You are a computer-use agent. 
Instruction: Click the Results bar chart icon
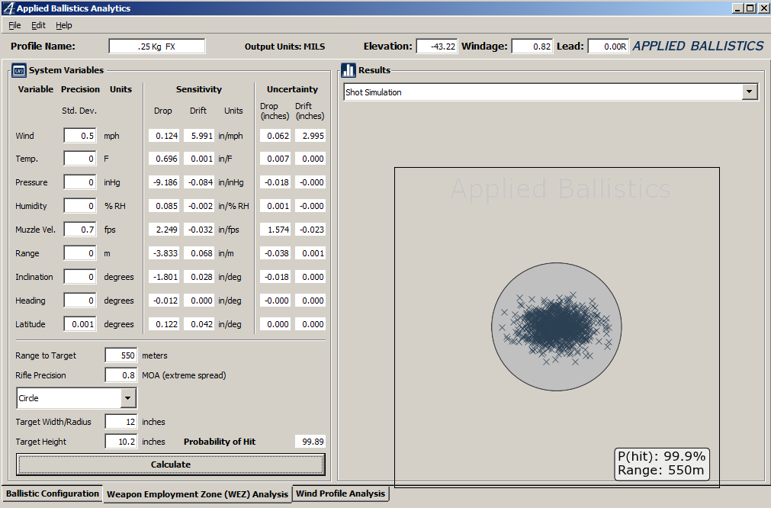coord(348,70)
